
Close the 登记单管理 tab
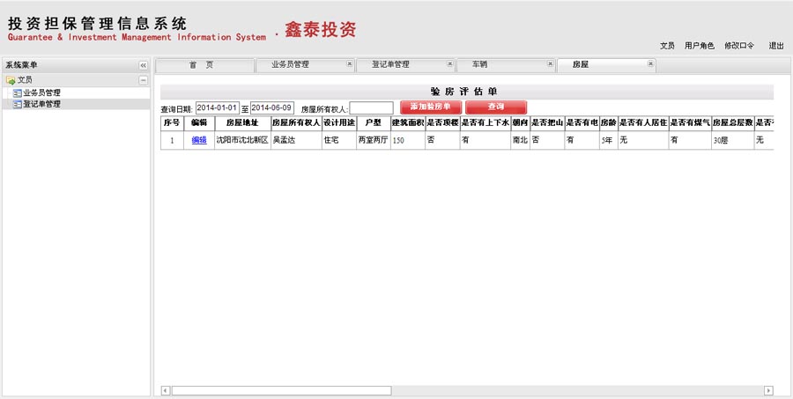point(449,64)
